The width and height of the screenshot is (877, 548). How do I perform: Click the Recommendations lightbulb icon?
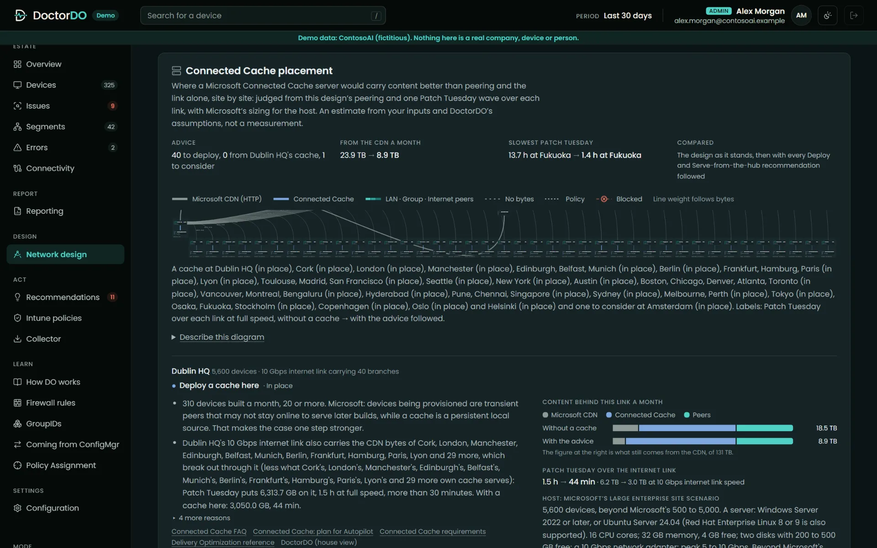pos(17,297)
